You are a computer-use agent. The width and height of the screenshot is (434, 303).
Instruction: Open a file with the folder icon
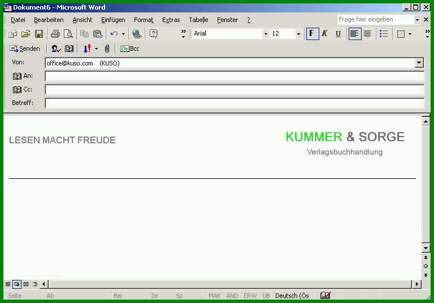tap(26, 34)
